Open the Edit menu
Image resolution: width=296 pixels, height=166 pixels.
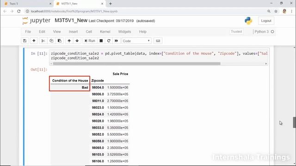(42, 32)
